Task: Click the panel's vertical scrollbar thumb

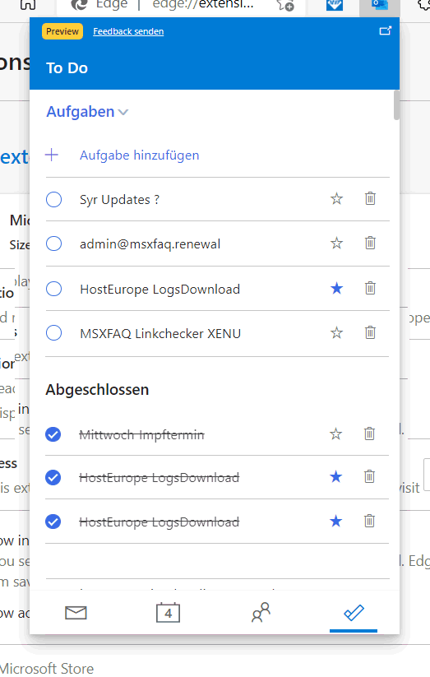Action: [x=396, y=105]
